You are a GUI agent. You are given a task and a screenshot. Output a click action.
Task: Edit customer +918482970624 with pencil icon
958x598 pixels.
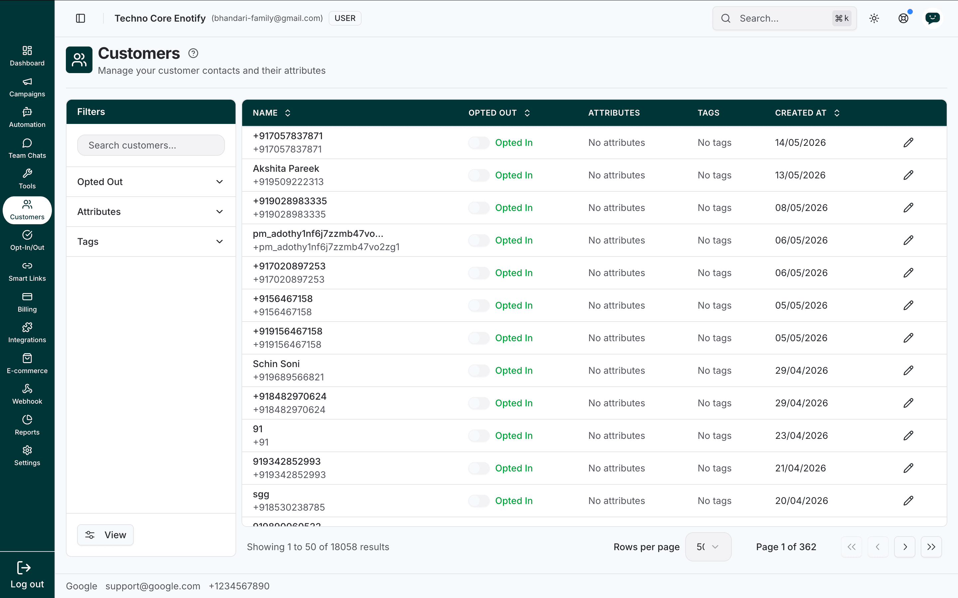pos(908,403)
